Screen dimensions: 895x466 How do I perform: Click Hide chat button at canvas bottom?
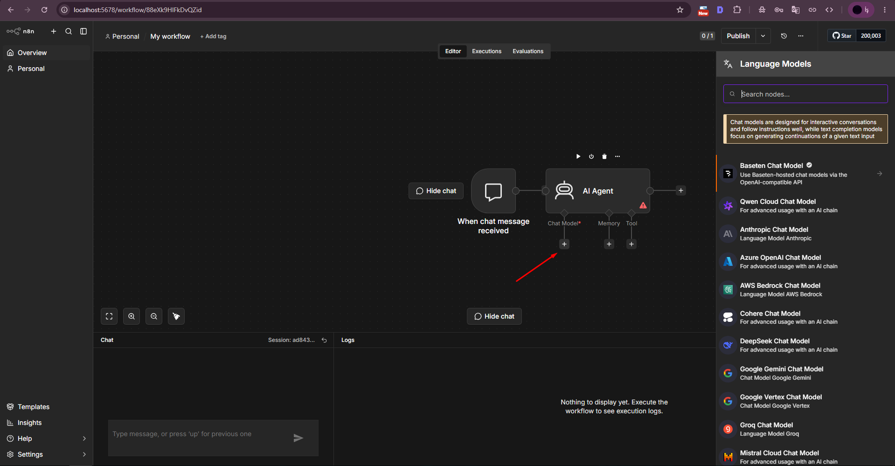tap(494, 316)
